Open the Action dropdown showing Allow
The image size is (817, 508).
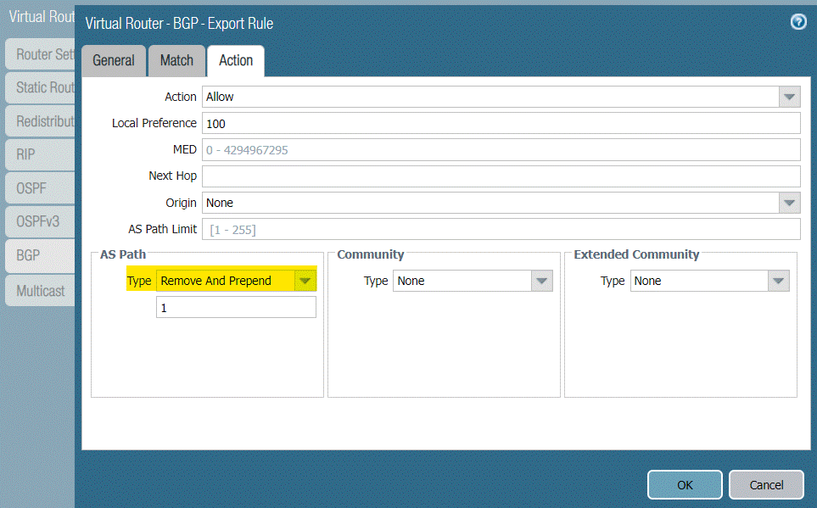788,97
